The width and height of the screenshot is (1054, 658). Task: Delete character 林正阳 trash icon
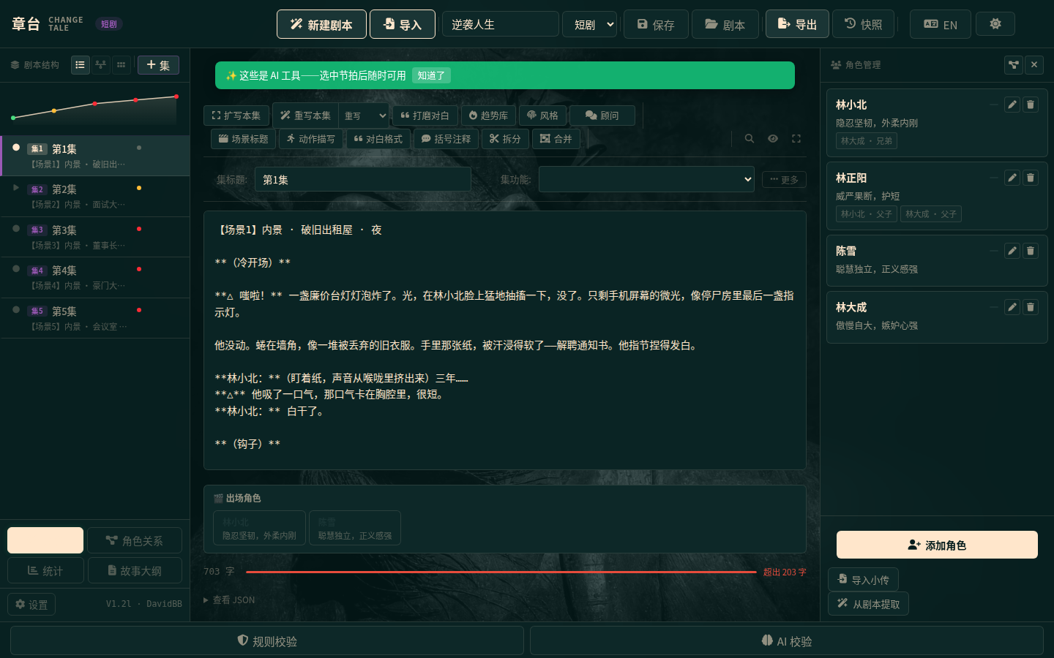coord(1031,178)
